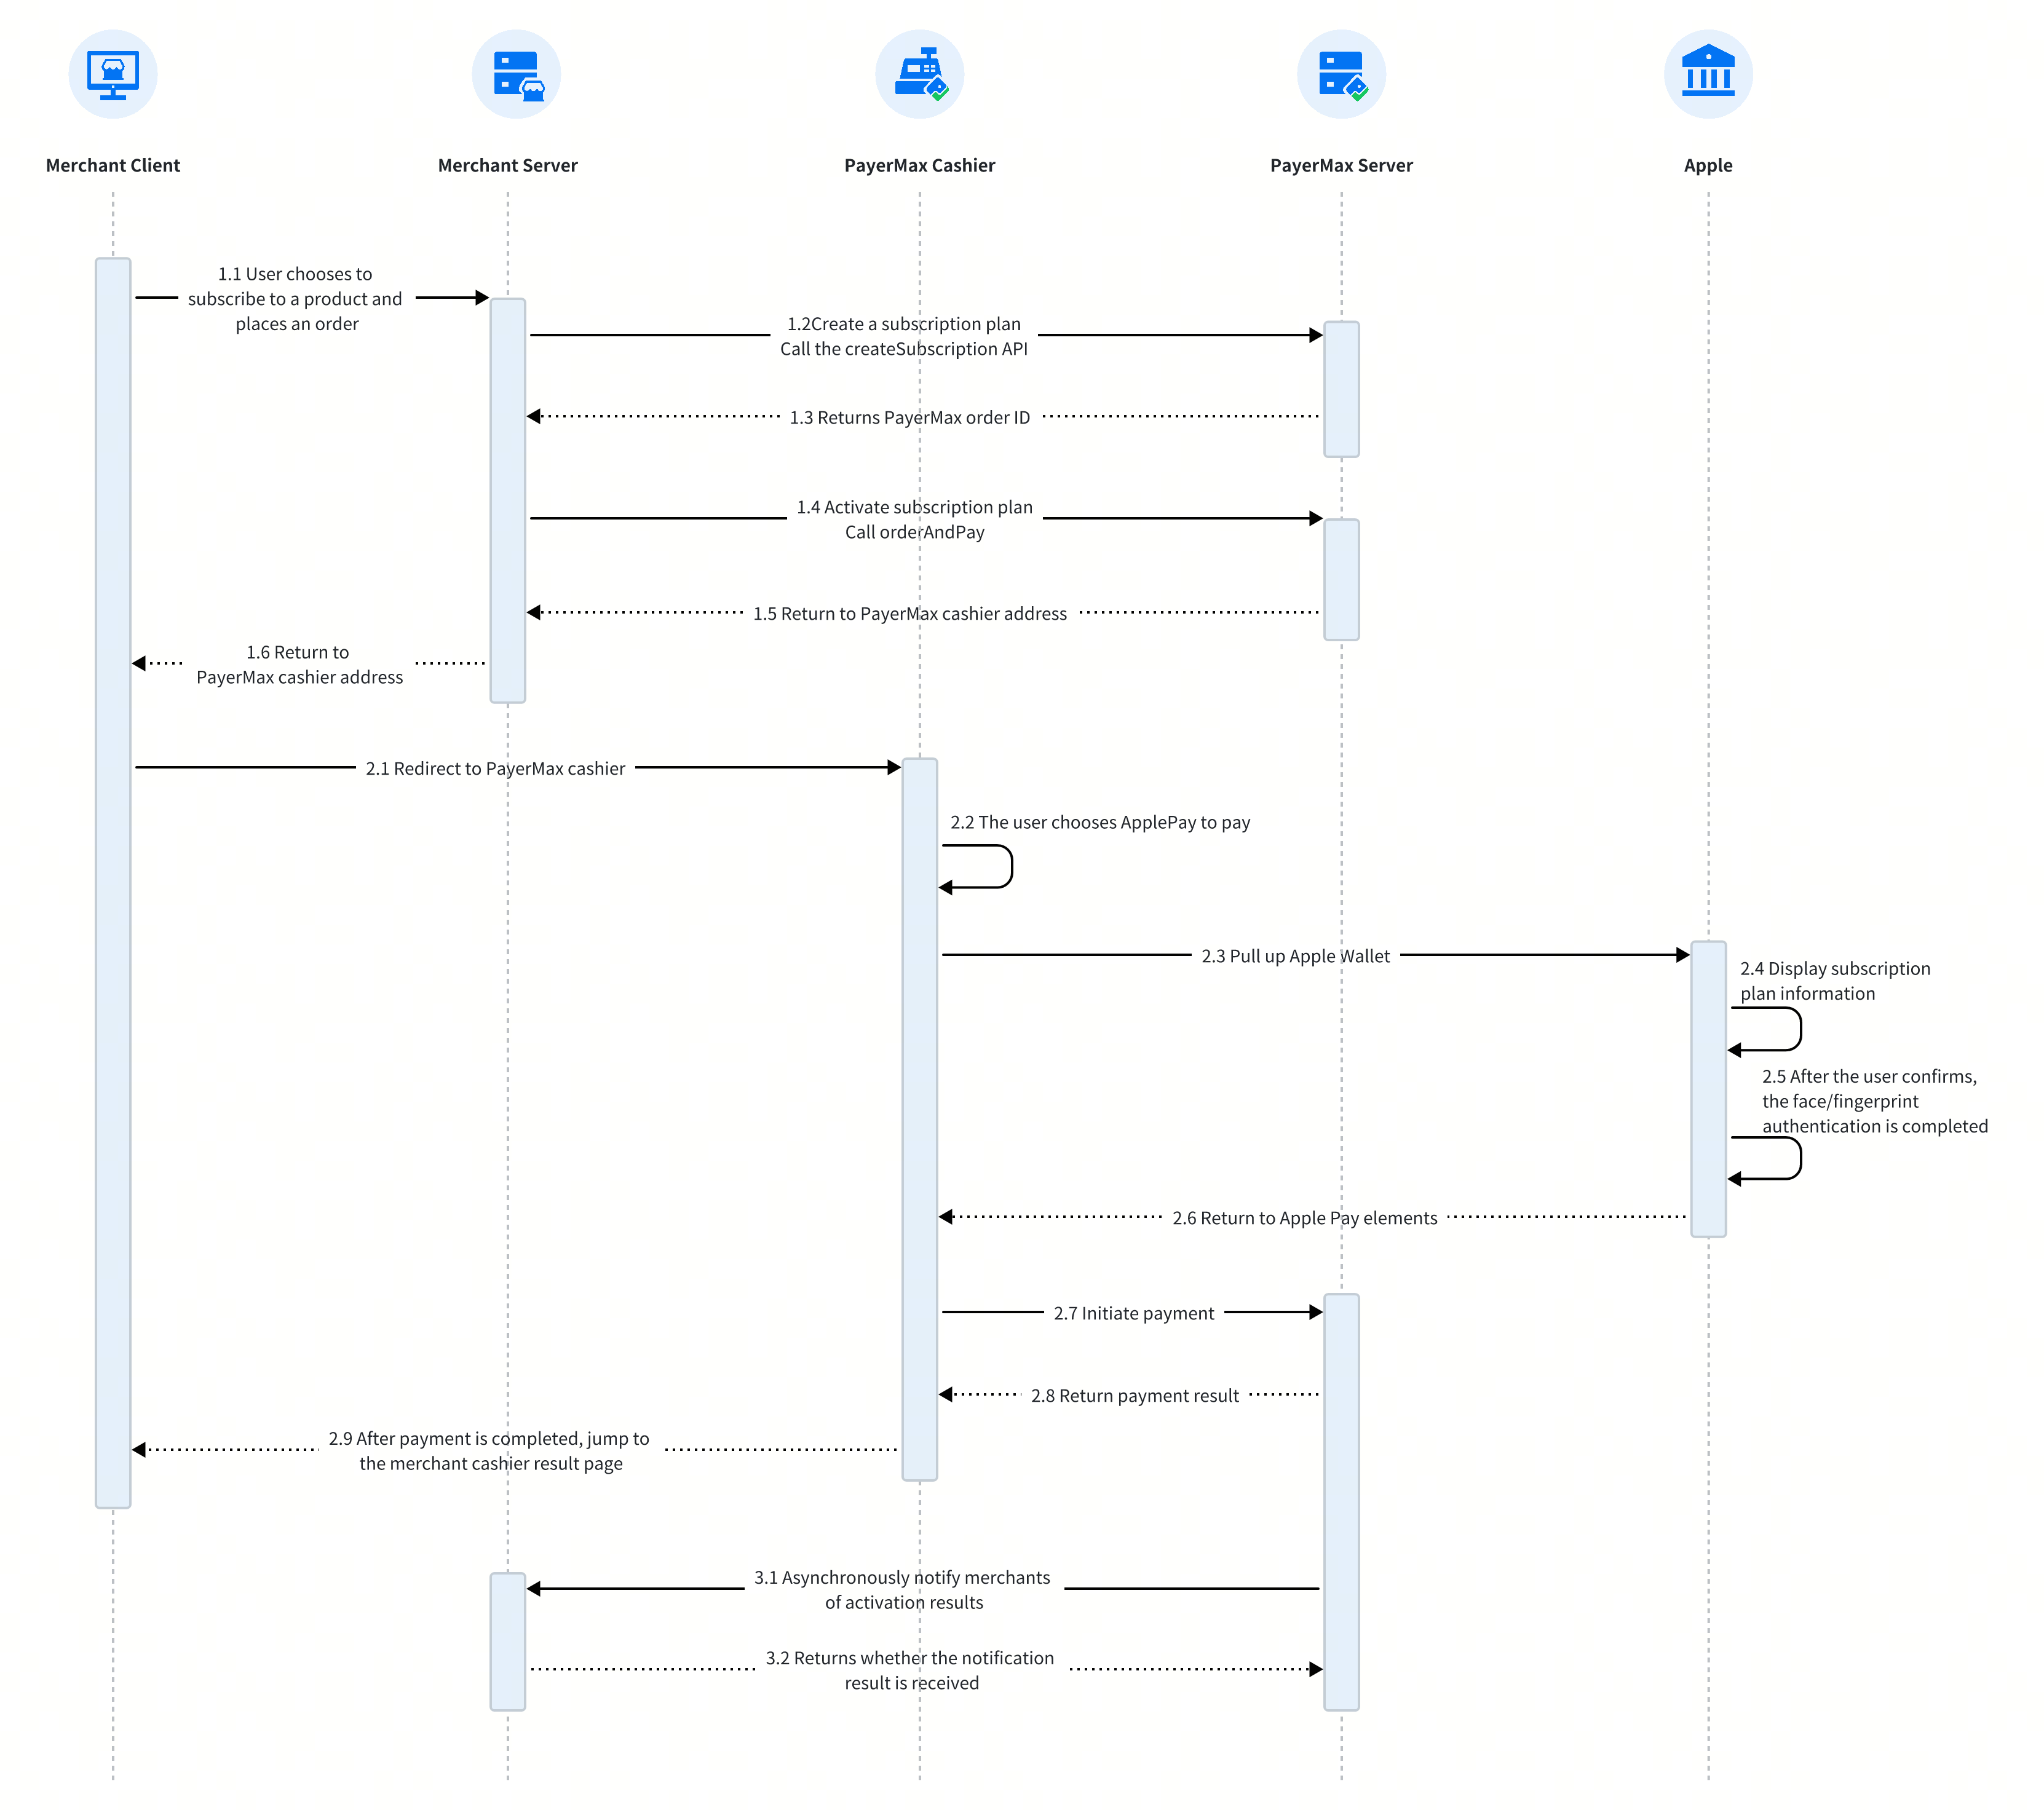
Task: Click the Merchant Server icon
Action: [x=516, y=74]
